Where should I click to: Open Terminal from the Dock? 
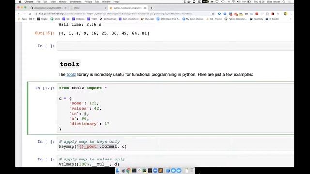click(x=134, y=171)
